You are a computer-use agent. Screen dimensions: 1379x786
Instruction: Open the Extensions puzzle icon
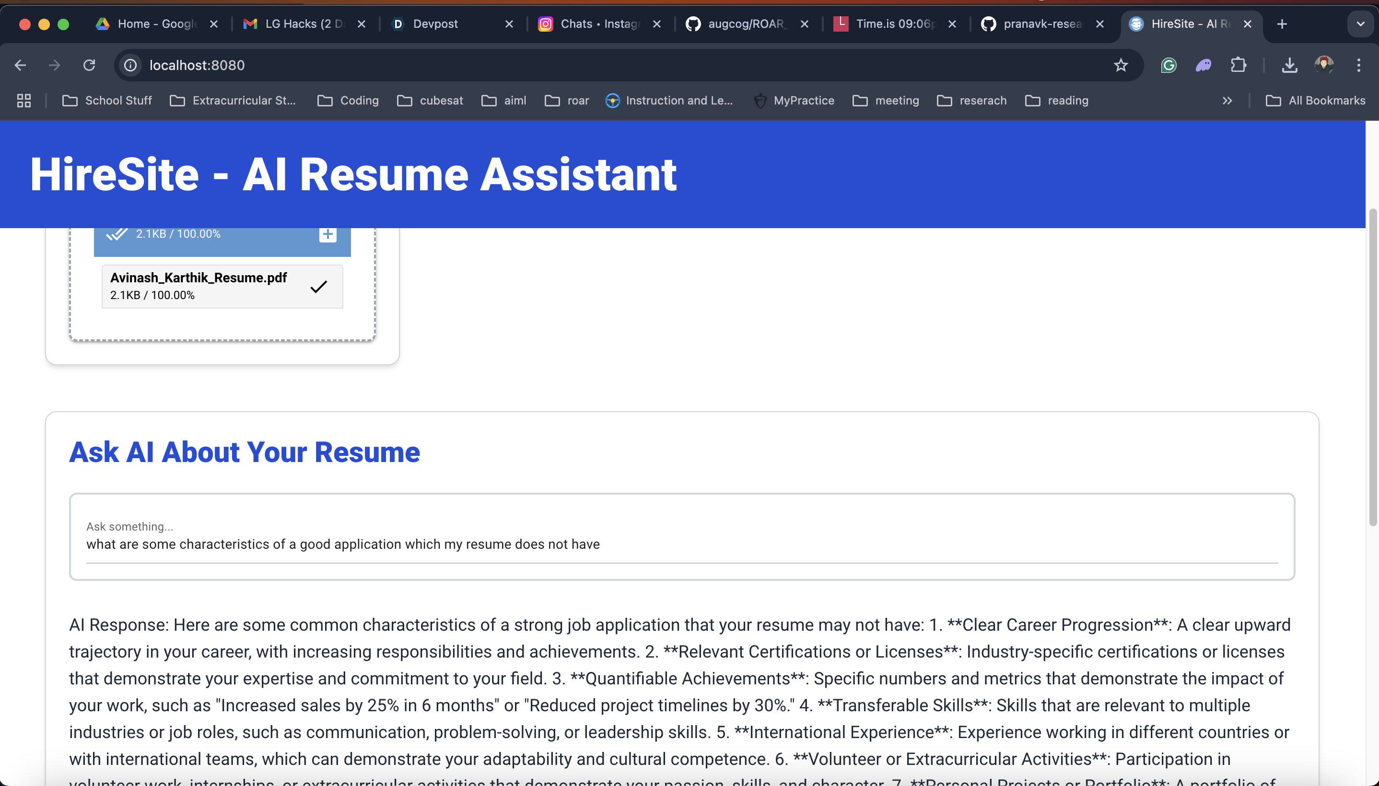click(x=1238, y=65)
